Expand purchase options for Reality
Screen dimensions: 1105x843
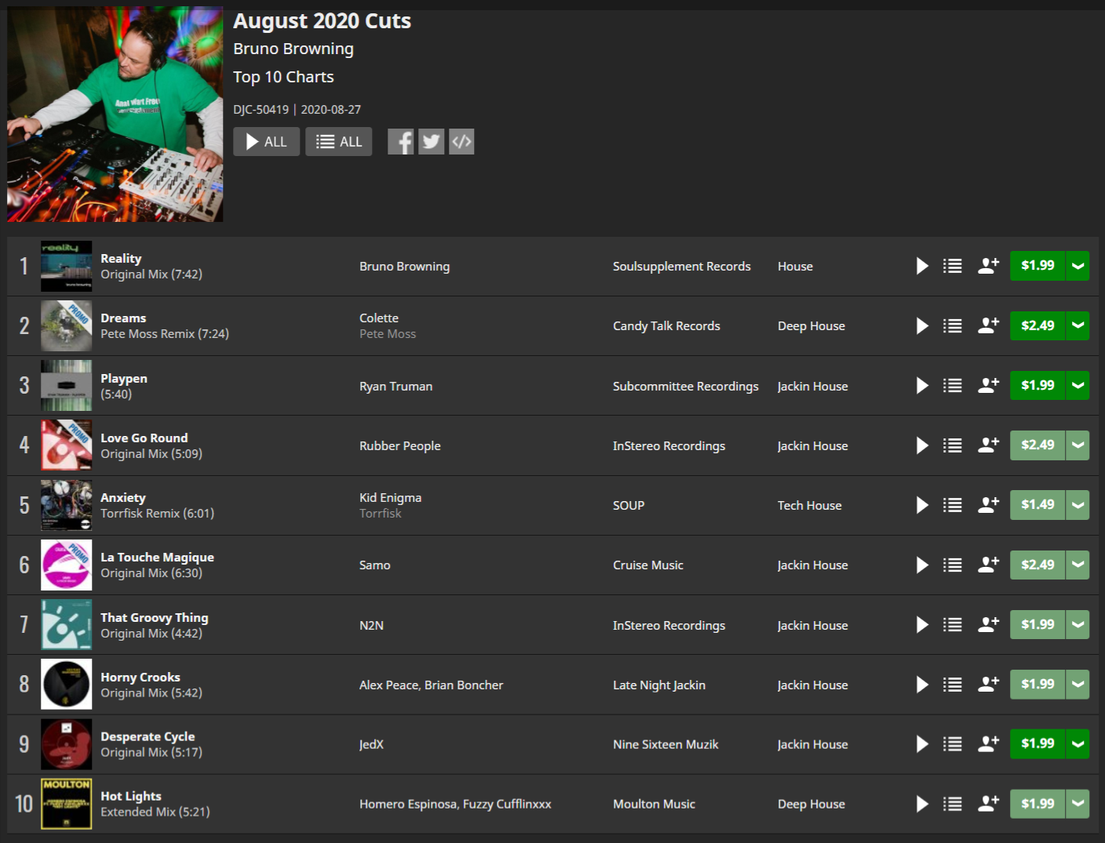[x=1078, y=266]
